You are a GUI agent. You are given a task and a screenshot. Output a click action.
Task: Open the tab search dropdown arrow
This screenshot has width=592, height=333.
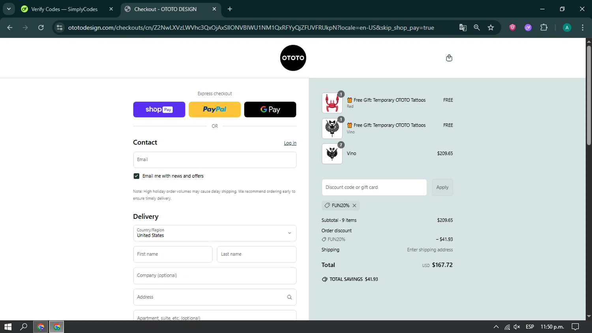click(x=9, y=9)
